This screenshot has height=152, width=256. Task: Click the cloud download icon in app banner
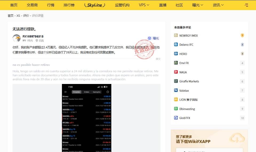coord(237,138)
